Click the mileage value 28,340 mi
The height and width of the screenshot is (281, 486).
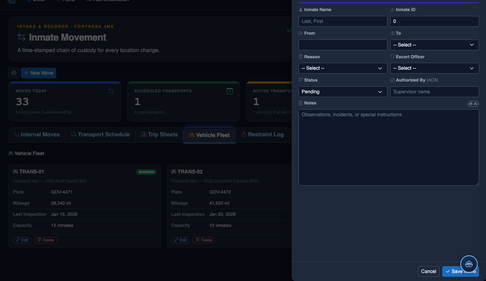(61, 203)
